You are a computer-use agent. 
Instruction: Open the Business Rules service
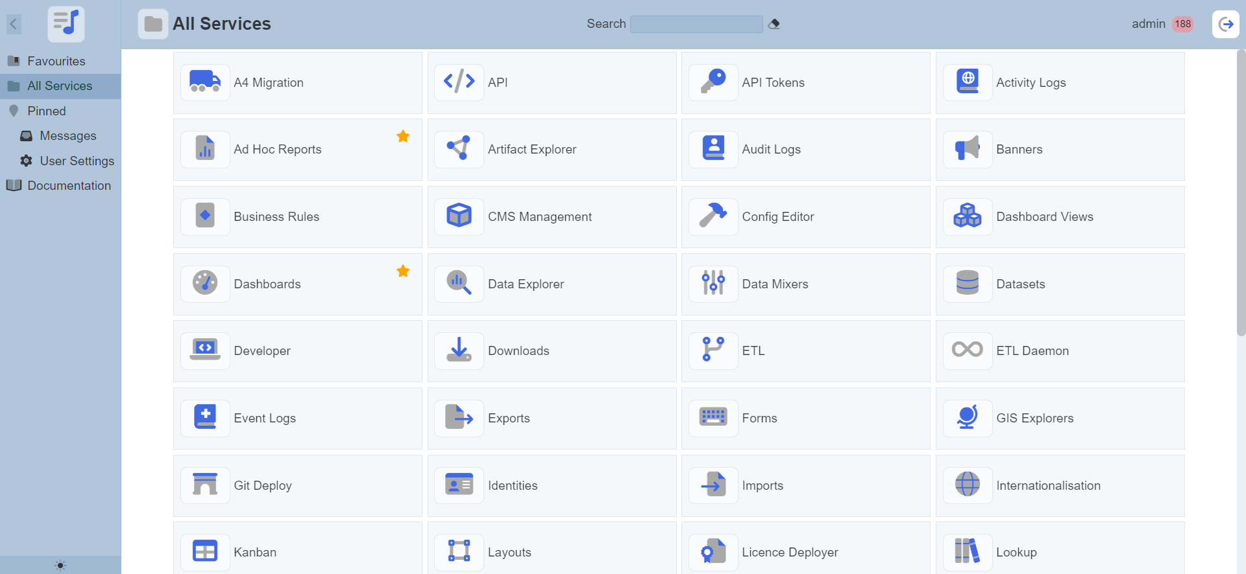click(x=276, y=216)
